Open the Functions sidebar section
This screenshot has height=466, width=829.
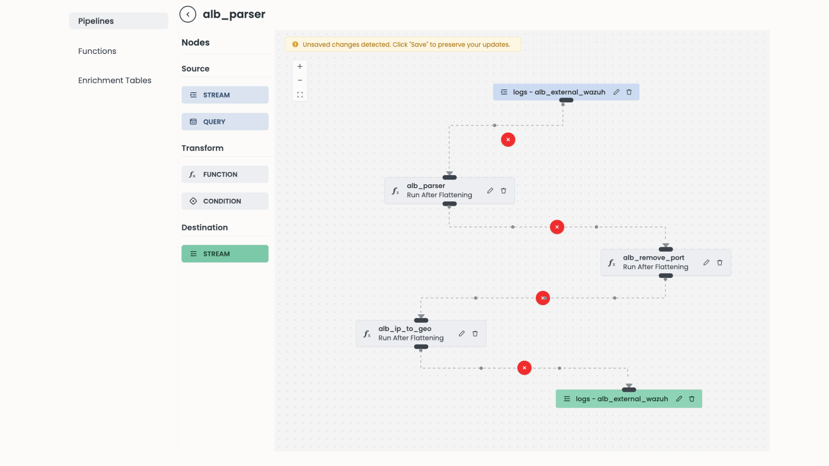(97, 51)
